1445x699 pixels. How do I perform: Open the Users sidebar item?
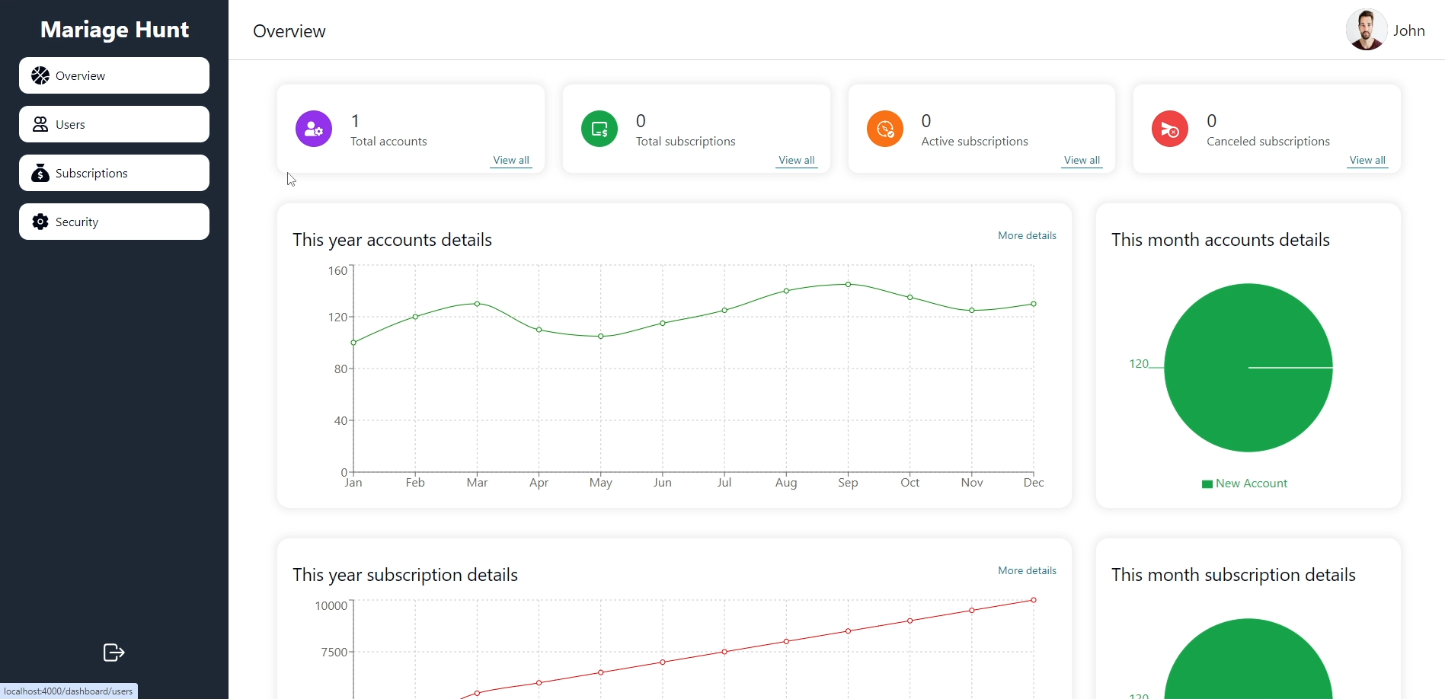click(114, 124)
